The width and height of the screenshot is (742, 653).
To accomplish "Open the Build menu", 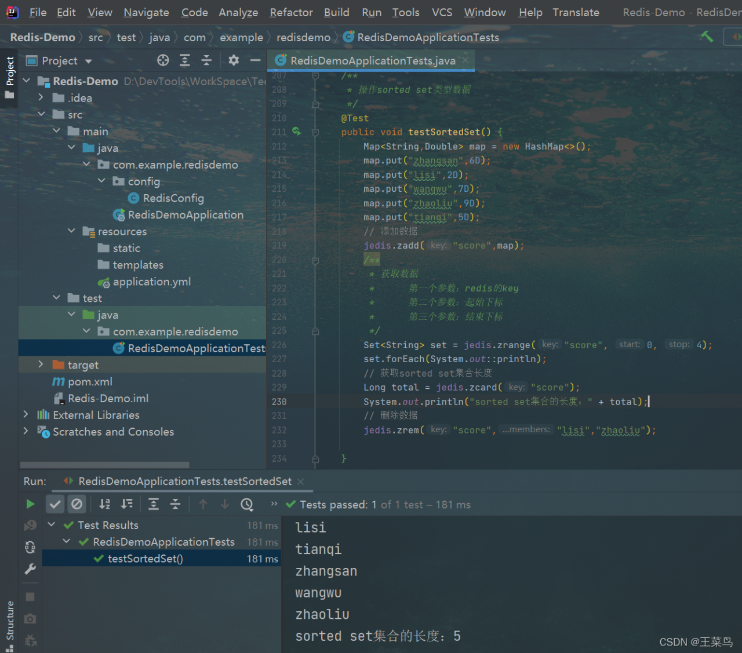I will (336, 12).
